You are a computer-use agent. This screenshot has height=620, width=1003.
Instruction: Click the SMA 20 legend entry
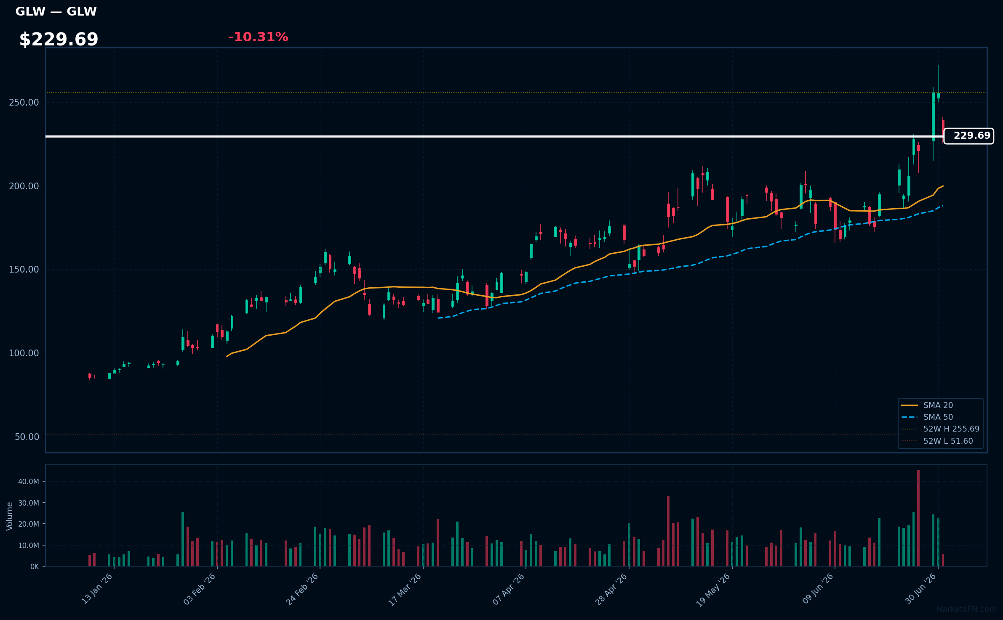pos(938,405)
